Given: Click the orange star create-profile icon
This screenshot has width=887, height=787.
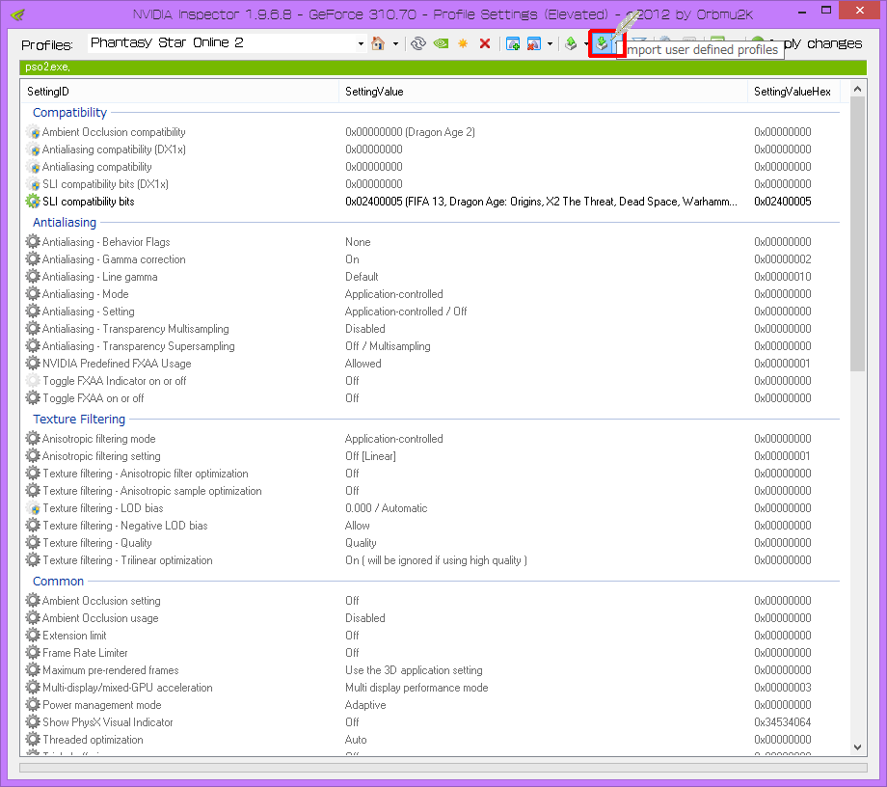Looking at the screenshot, I should coord(463,43).
